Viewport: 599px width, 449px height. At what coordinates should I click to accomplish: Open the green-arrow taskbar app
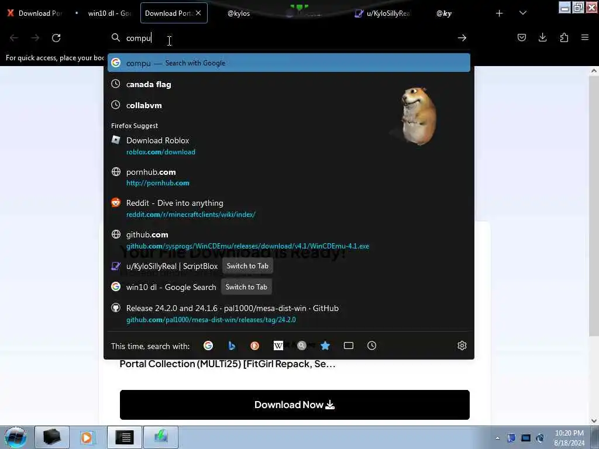tap(161, 437)
